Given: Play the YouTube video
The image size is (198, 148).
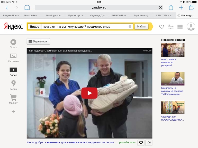Looking at the screenshot, I should click(89, 93).
